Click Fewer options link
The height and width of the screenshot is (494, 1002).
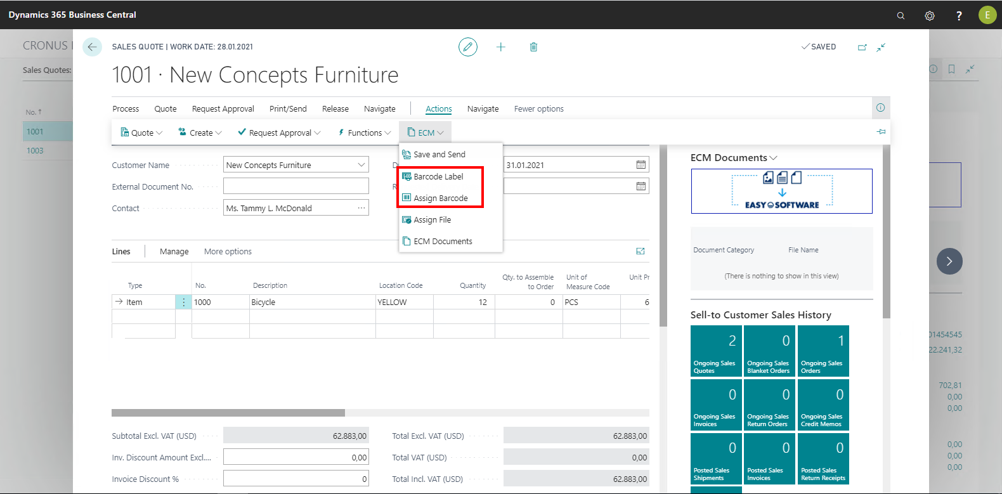(x=538, y=109)
